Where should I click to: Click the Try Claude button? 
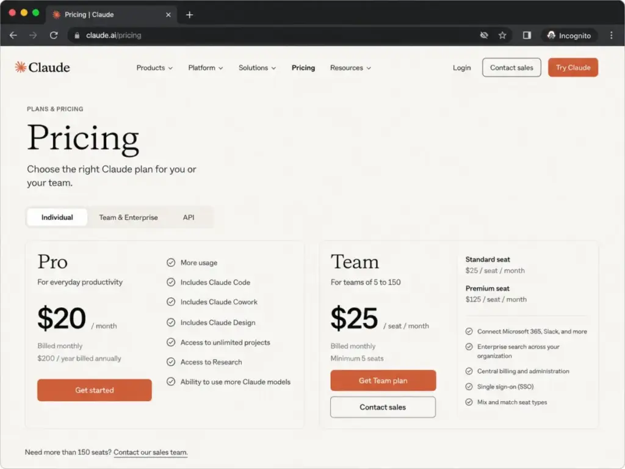click(x=573, y=67)
